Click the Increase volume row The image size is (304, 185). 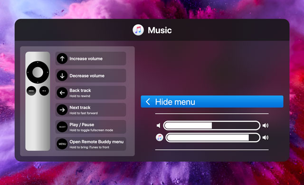pyautogui.click(x=91, y=58)
